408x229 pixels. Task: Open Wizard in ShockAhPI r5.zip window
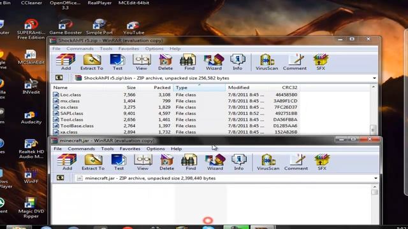214,62
